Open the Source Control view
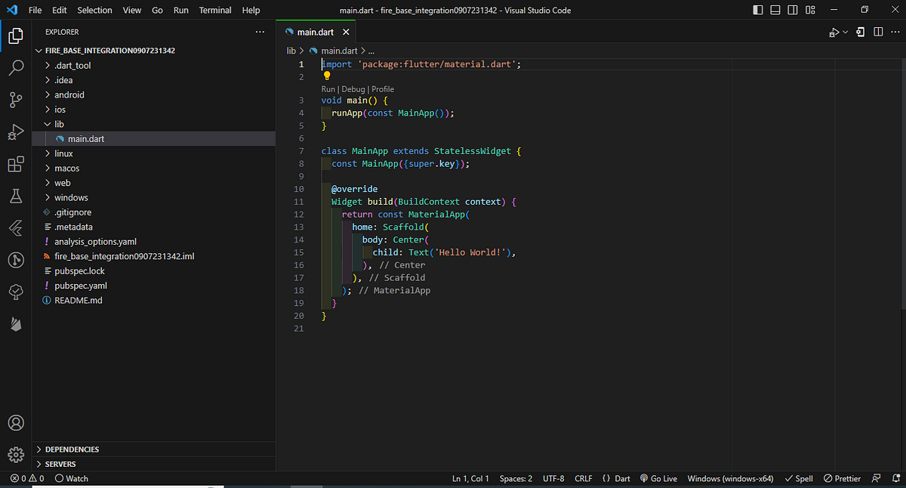Viewport: 906px width, 488px height. [x=16, y=100]
